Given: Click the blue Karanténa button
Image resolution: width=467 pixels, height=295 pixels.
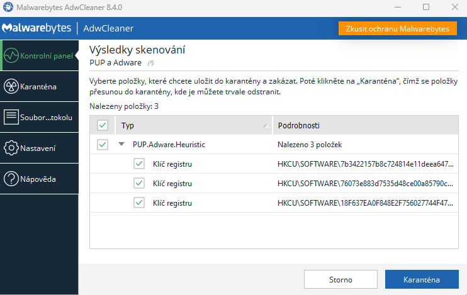Looking at the screenshot, I should click(422, 279).
